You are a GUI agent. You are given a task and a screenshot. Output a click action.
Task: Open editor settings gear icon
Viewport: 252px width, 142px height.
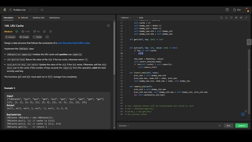tap(241, 17)
